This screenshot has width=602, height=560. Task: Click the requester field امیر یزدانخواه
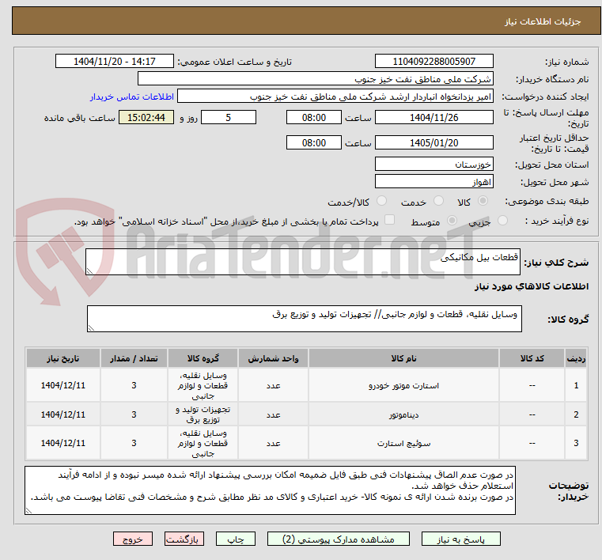[335, 96]
